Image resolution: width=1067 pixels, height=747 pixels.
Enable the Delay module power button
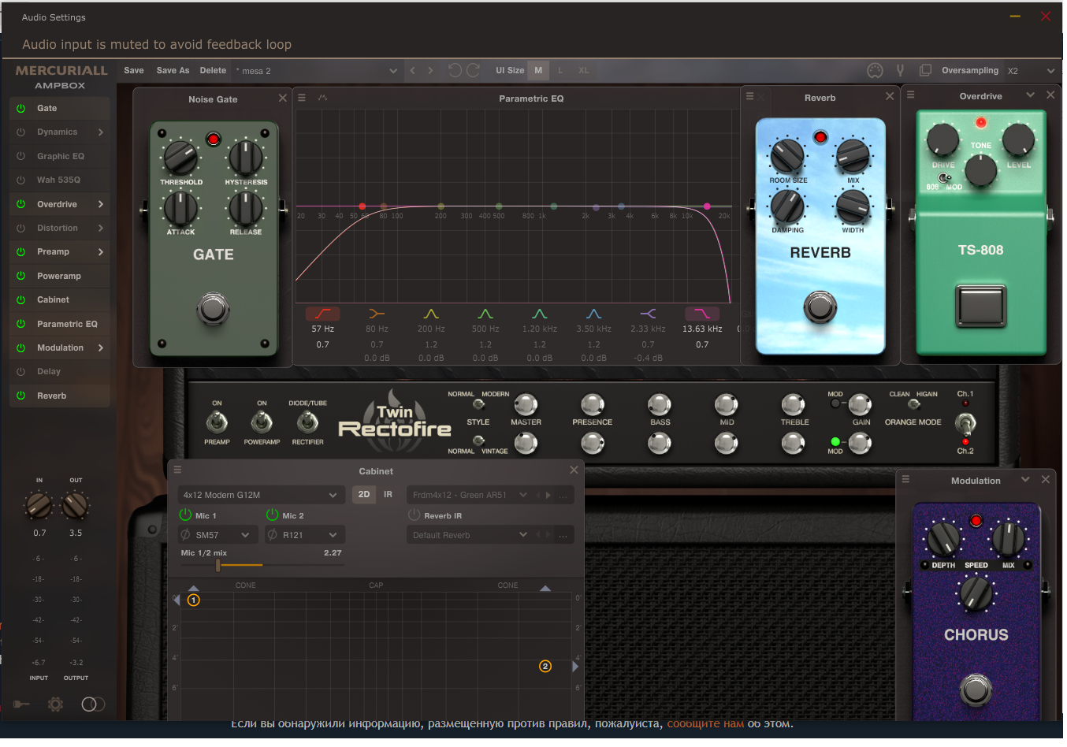point(21,372)
